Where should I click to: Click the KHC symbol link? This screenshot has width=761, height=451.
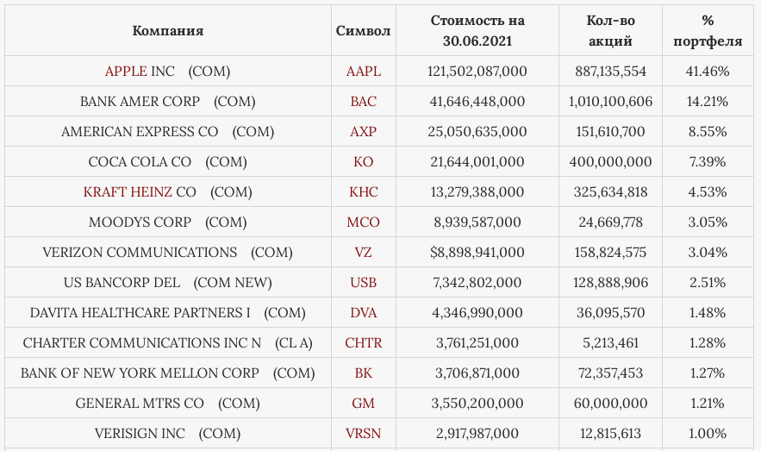pyautogui.click(x=363, y=191)
